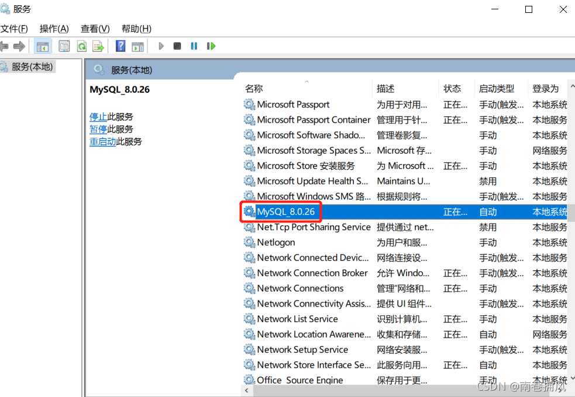
Task: Select Network Location Awareness service
Action: 404,335
